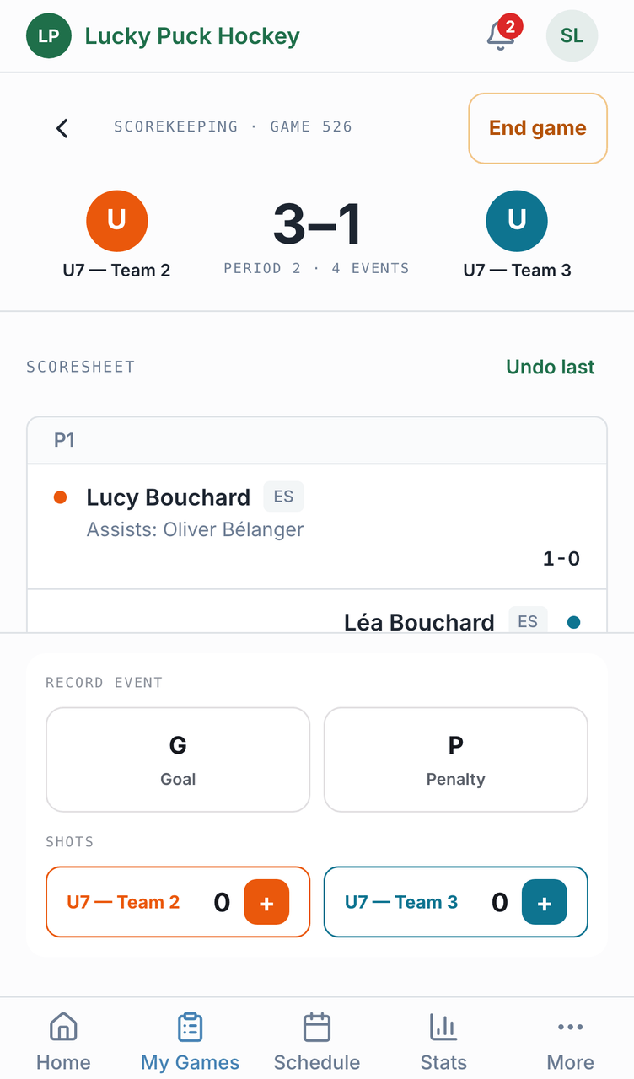Screen dimensions: 634x1079
Task: Open the More menu dots
Action: 571,1041
